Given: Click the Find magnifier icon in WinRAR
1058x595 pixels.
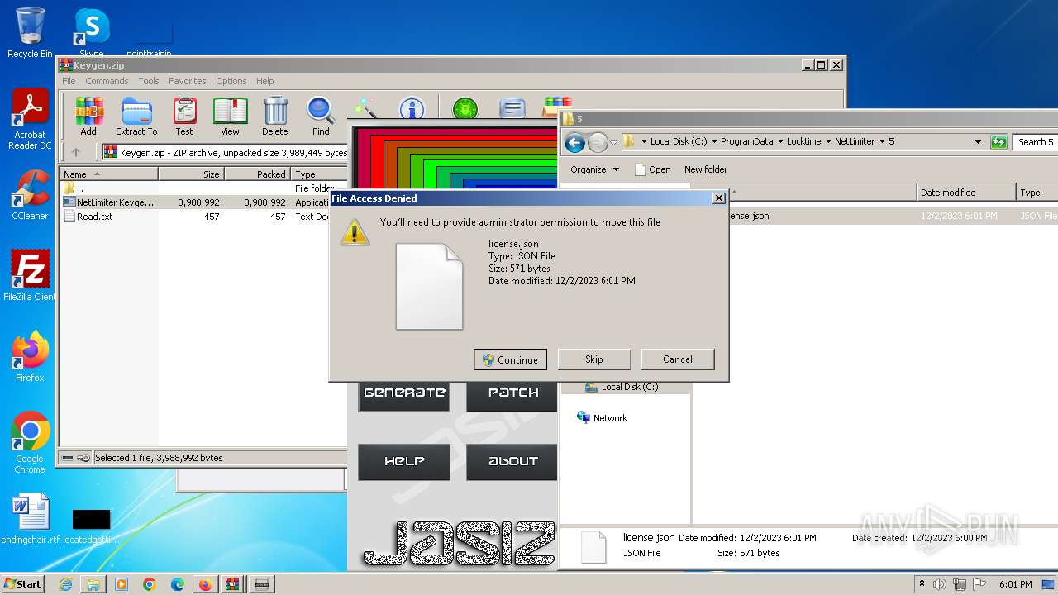Looking at the screenshot, I should pyautogui.click(x=321, y=116).
